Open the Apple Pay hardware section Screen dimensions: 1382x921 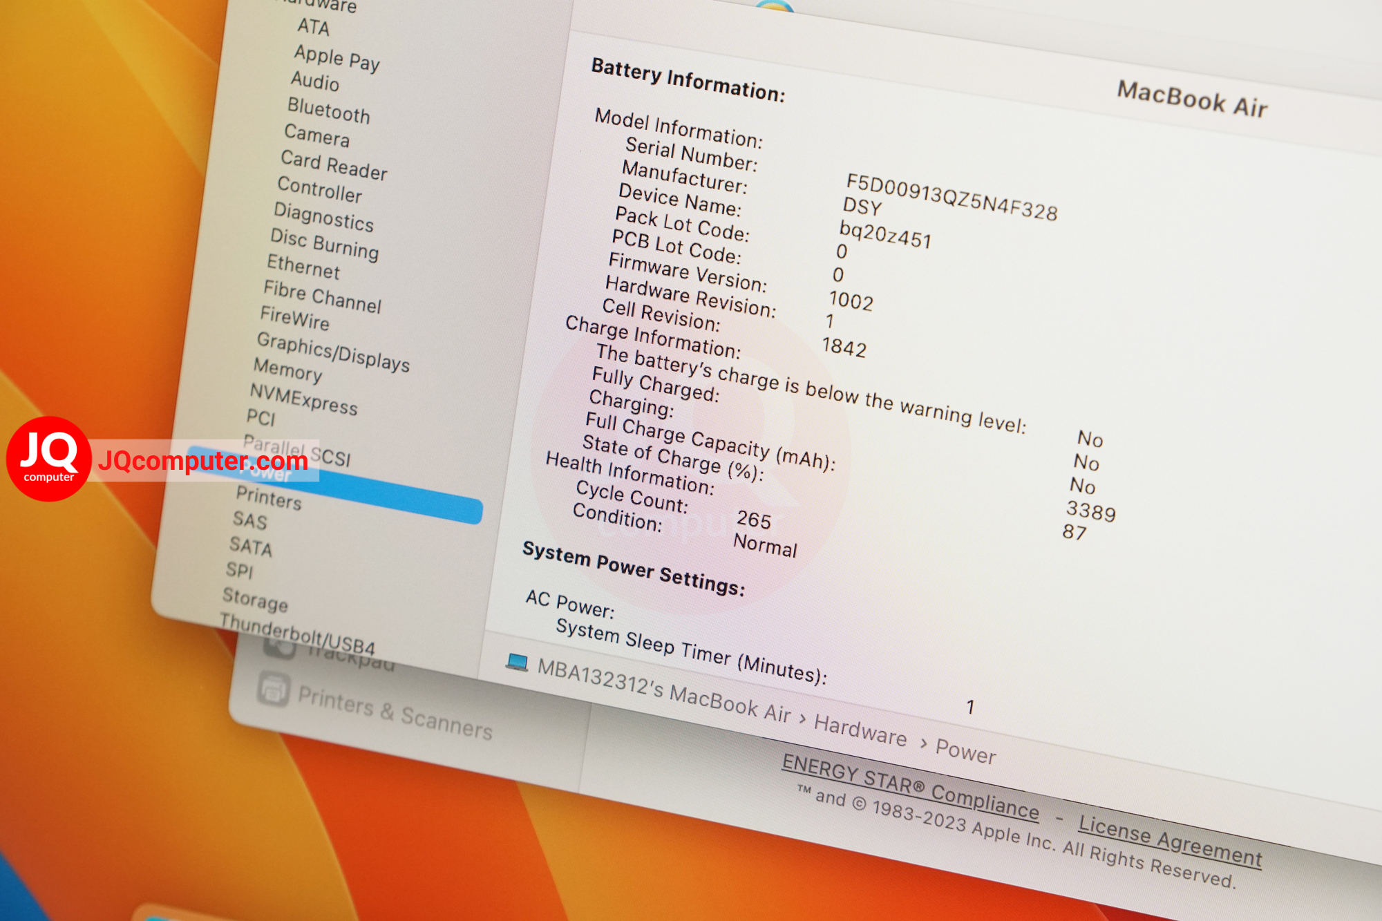coord(337,58)
